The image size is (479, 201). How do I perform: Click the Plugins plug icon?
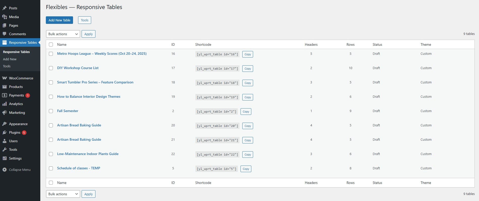5,132
